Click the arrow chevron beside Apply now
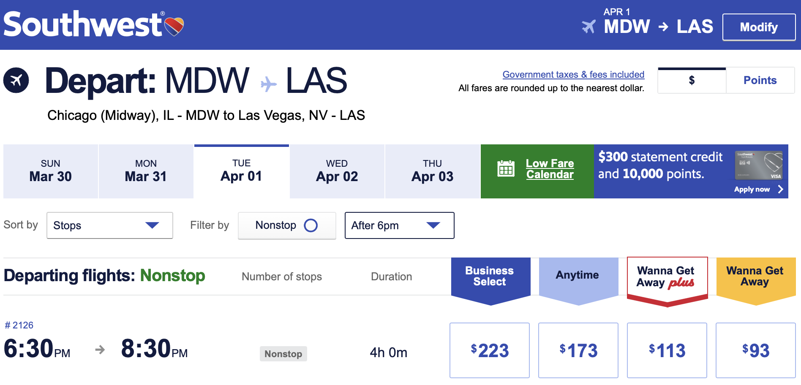The image size is (801, 385). [781, 190]
